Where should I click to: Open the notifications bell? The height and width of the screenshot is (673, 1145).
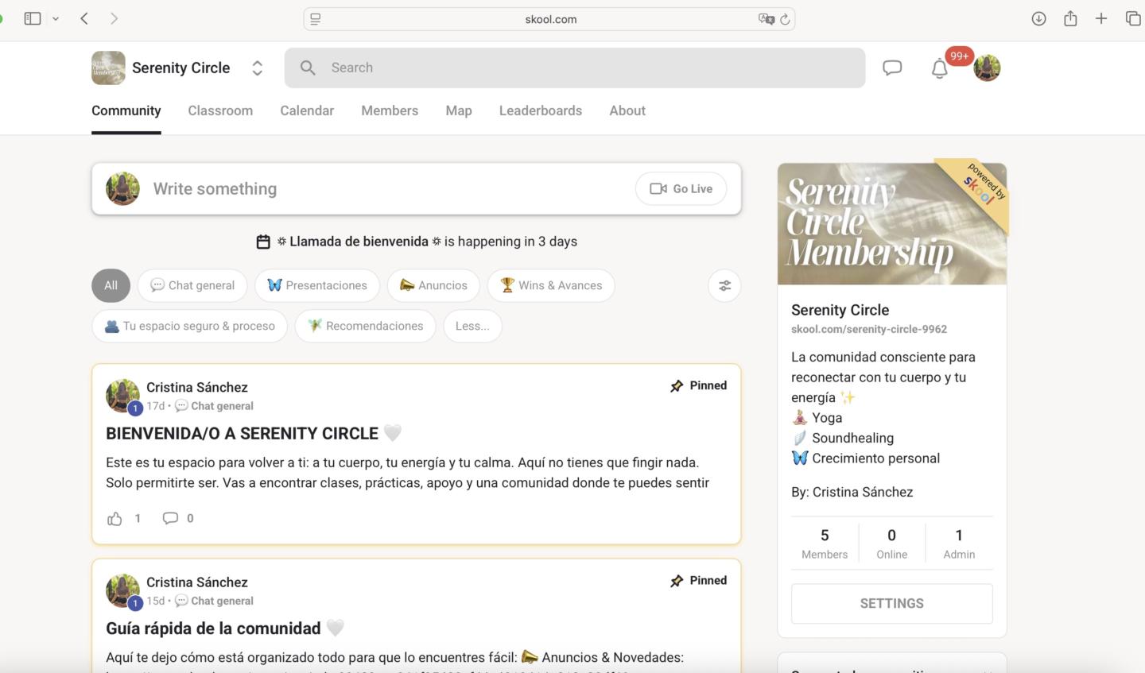point(940,68)
